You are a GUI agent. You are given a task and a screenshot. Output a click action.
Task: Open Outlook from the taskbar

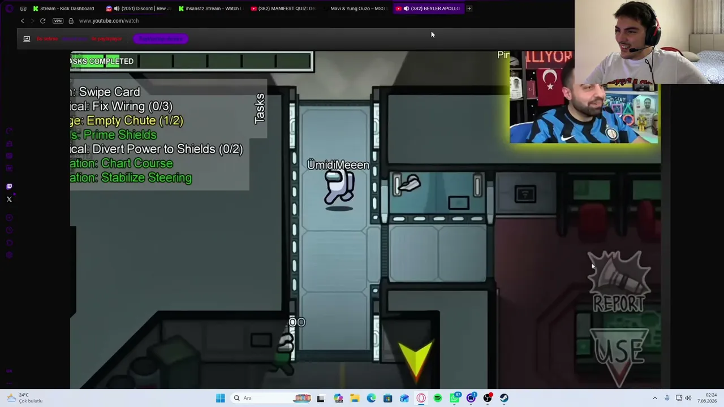pos(404,398)
